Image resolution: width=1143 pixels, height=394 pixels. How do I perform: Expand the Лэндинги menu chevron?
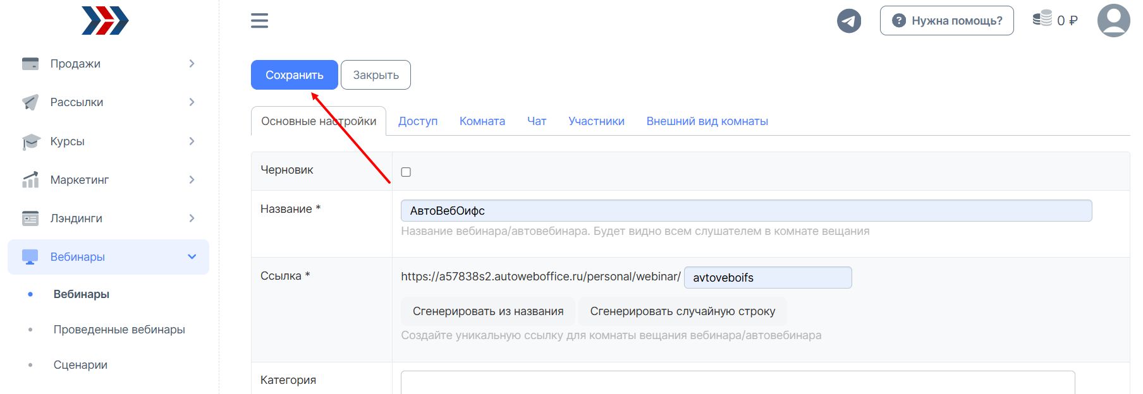point(192,218)
